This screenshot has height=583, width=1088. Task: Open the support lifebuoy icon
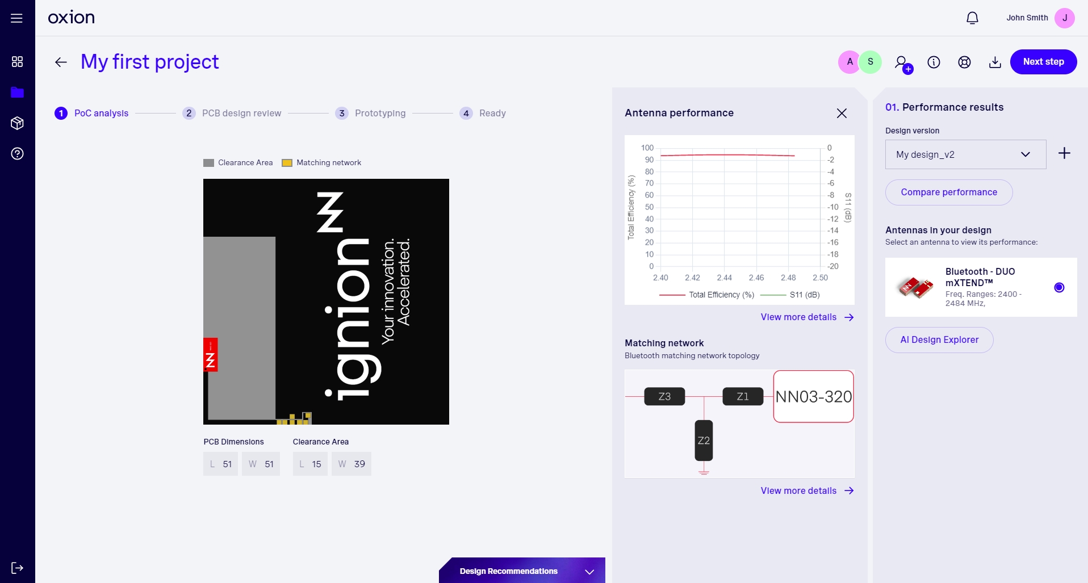[964, 62]
